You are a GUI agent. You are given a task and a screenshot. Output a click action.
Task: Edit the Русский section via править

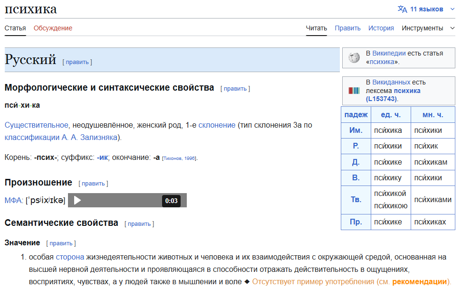pos(77,62)
